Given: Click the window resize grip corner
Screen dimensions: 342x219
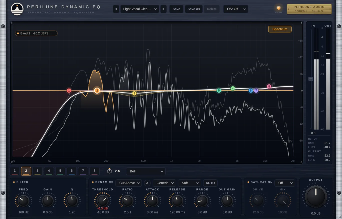Looking at the screenshot, I should point(339,216).
